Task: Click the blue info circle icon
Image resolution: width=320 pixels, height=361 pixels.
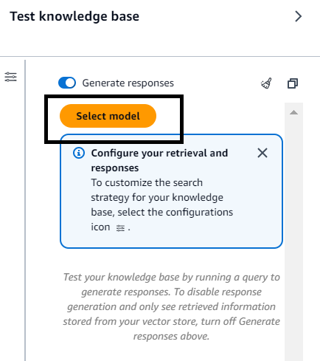Action: 79,153
